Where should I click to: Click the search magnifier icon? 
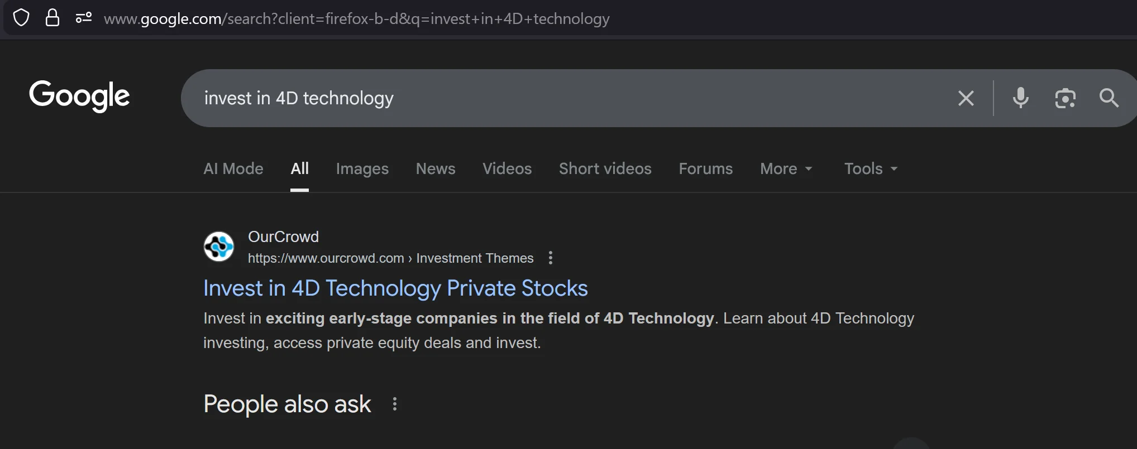click(1109, 98)
